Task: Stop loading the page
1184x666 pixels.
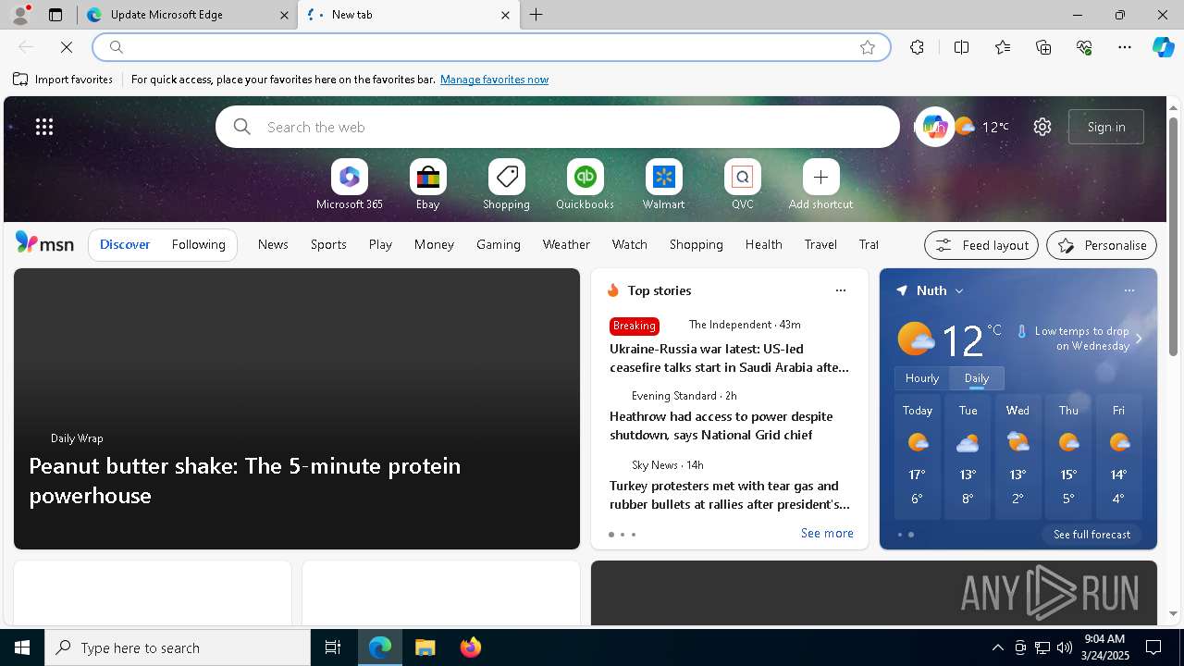Action: 67,47
